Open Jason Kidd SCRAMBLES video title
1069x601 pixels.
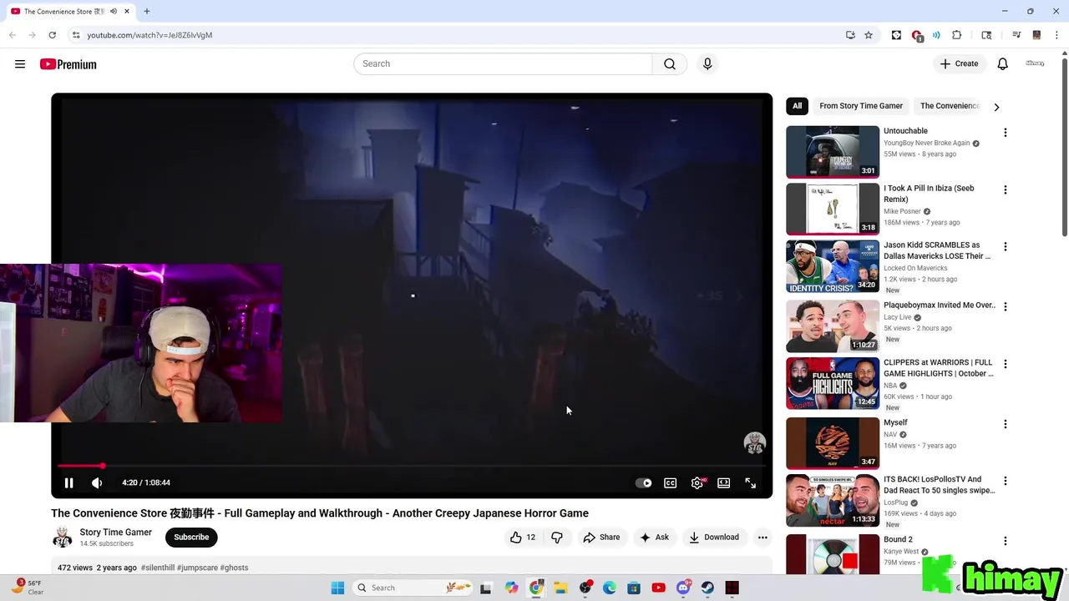click(937, 250)
